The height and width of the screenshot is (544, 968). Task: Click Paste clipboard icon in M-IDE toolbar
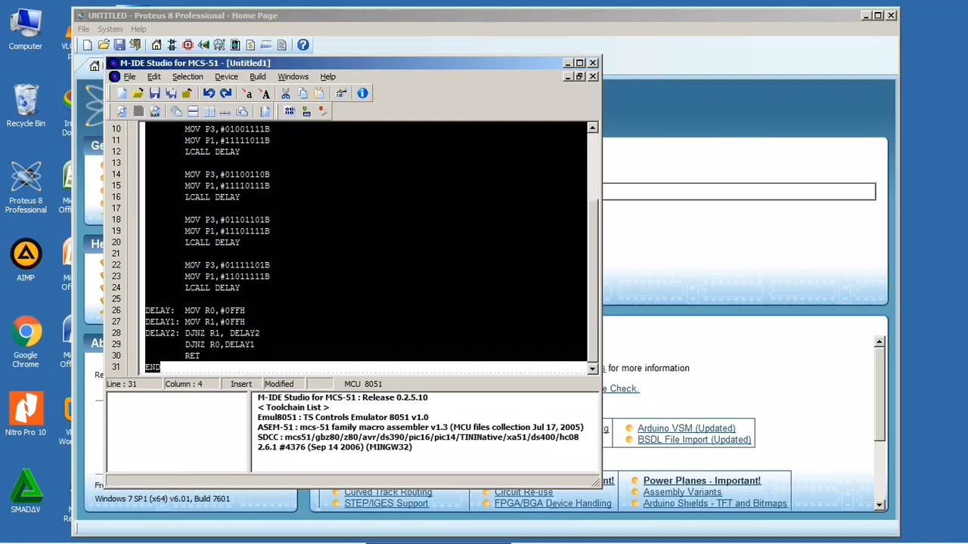pyautogui.click(x=319, y=93)
